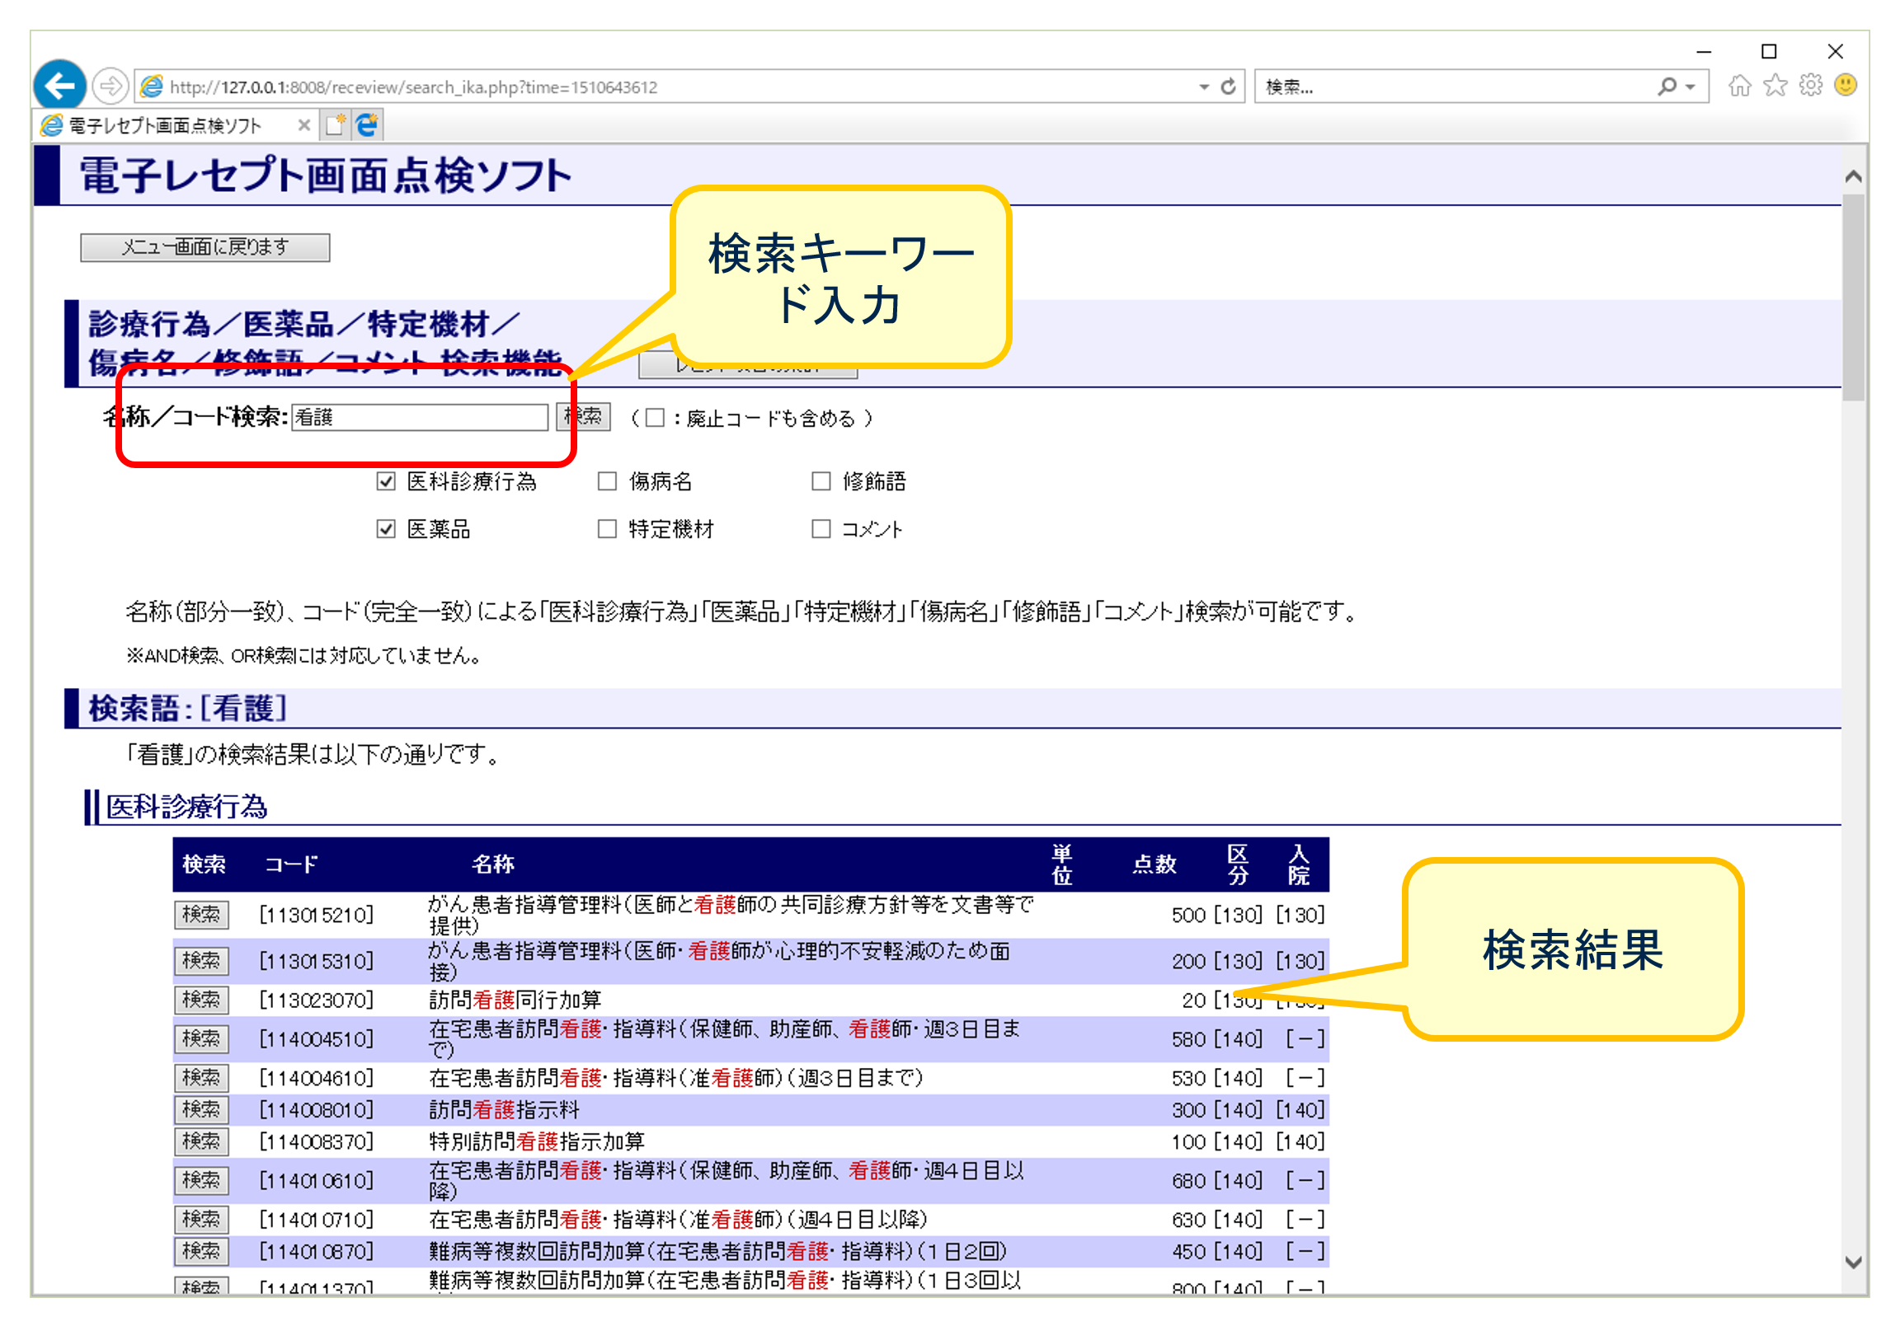Click 検索 button for code 113015310
1900x1340 pixels.
(201, 961)
